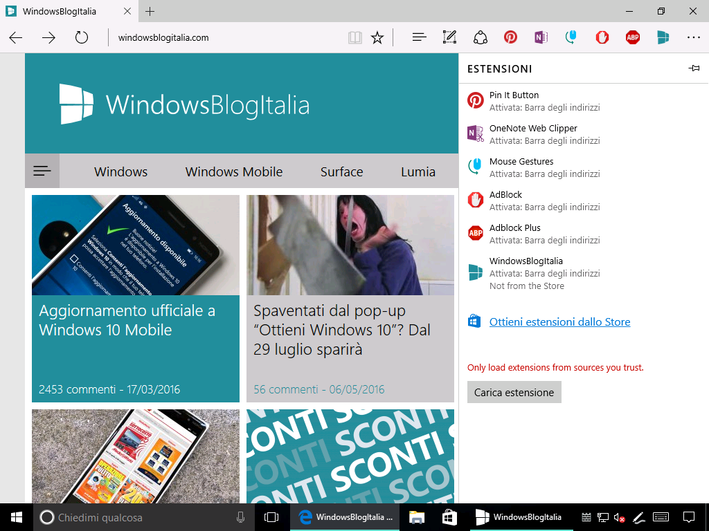This screenshot has width=709, height=531.
Task: Open the Windows Start button
Action: 17,517
